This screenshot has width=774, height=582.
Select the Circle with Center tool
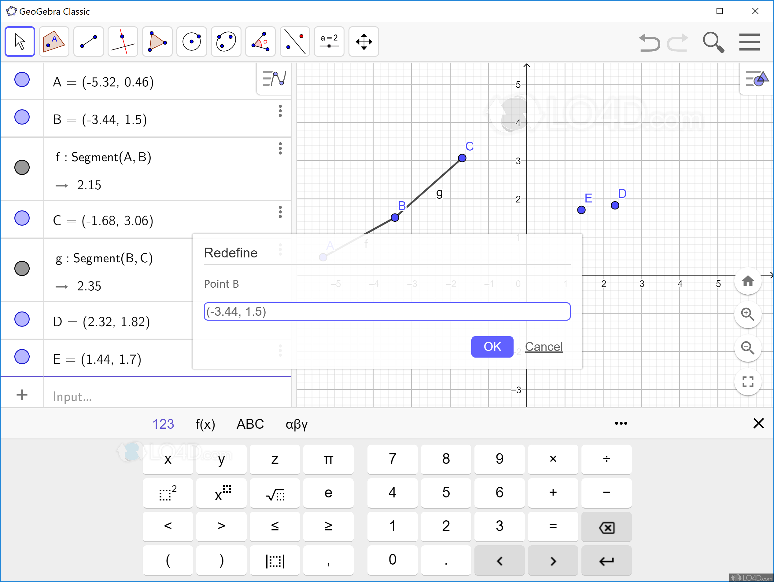[191, 41]
